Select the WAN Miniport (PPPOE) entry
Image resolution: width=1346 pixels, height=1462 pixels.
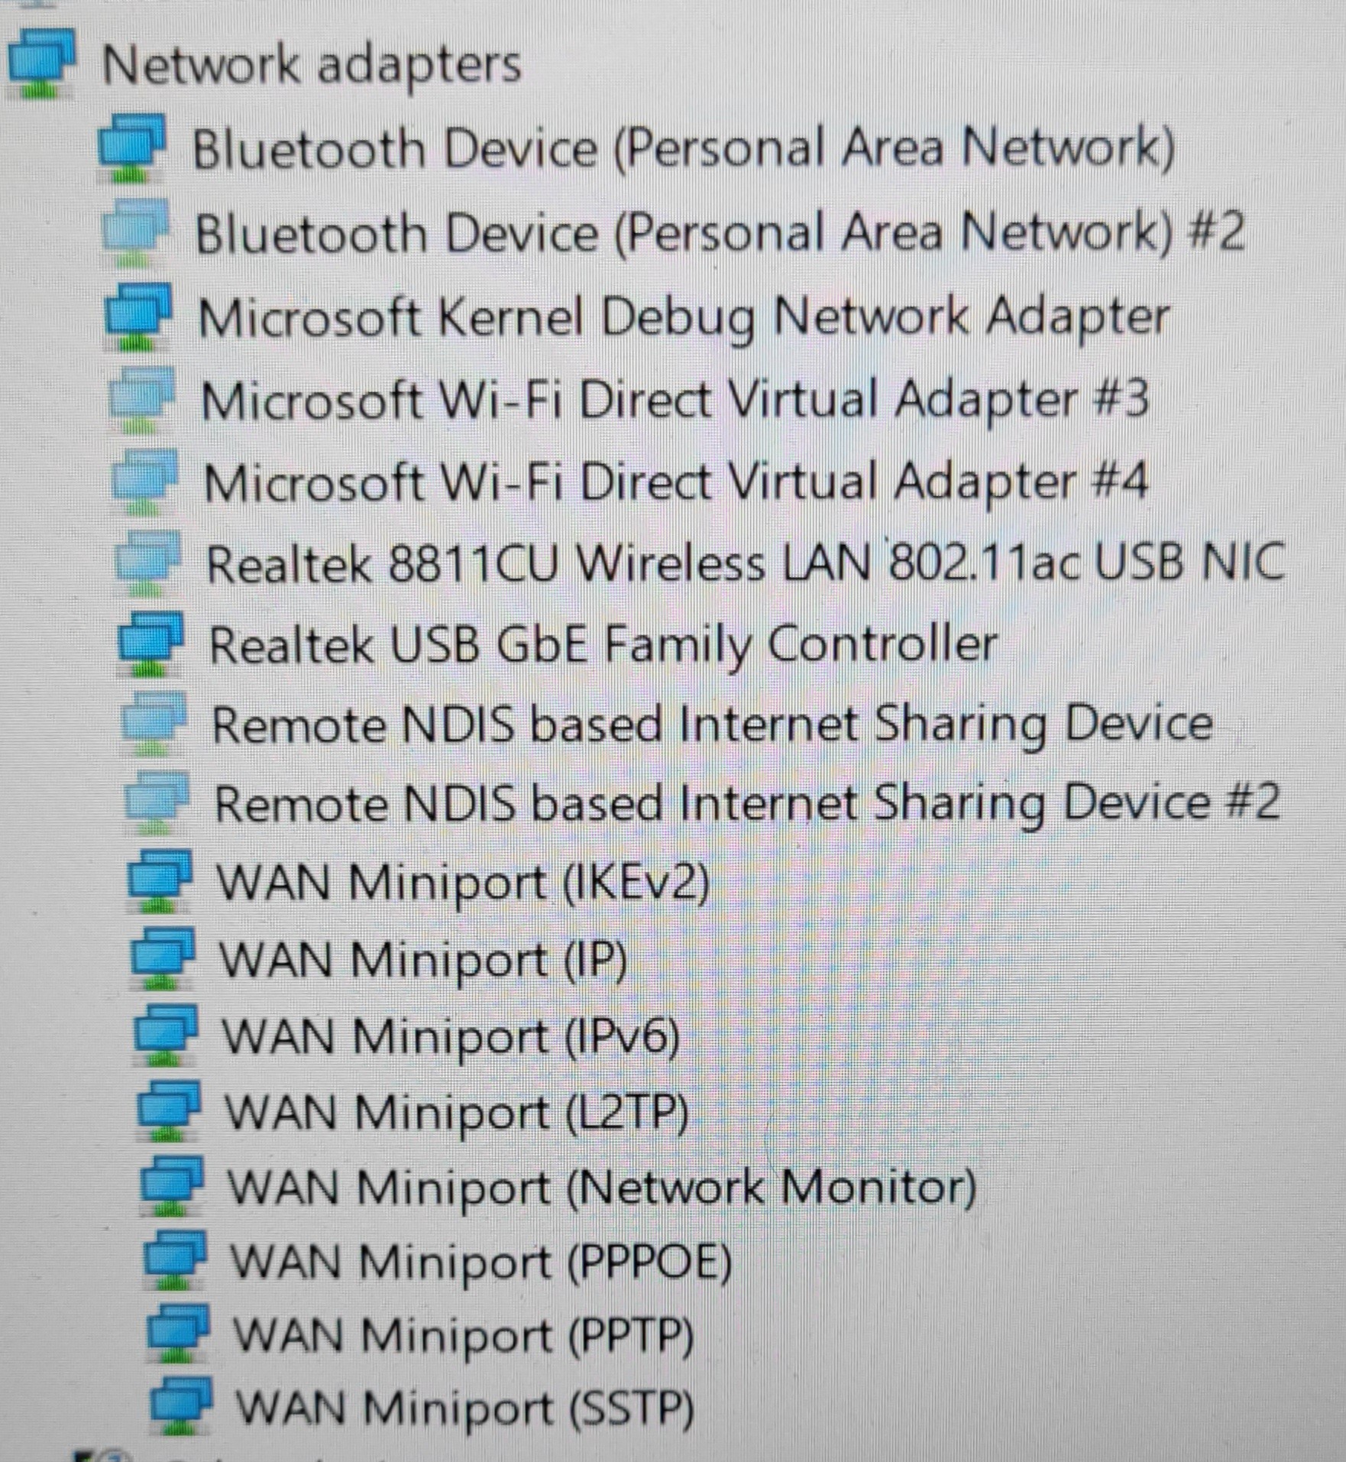click(481, 1261)
